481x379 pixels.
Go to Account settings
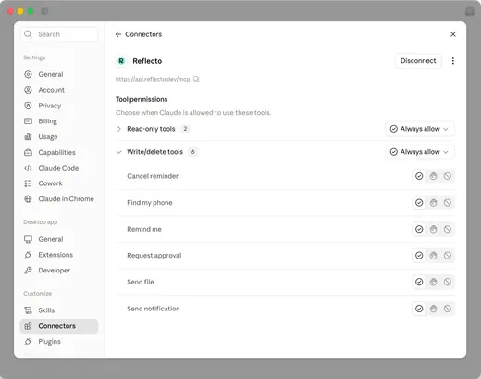[59, 90]
